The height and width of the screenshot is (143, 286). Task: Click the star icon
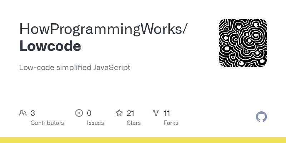[119, 113]
